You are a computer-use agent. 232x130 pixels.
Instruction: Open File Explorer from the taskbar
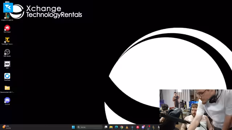coord(111,127)
